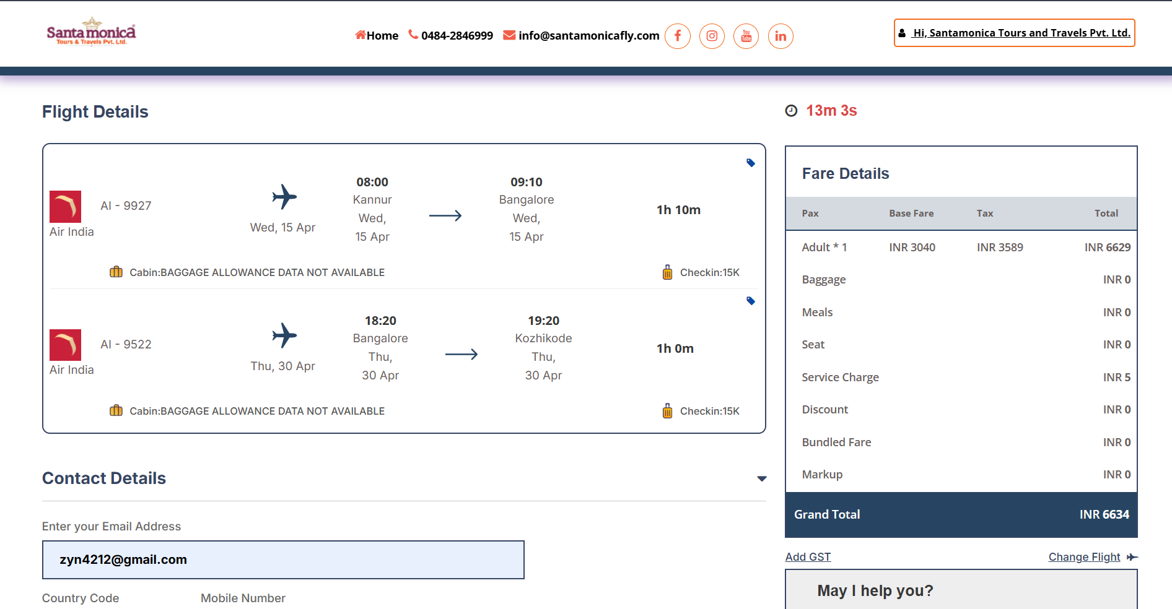Click the Country Code label
The height and width of the screenshot is (609, 1172).
(81, 598)
